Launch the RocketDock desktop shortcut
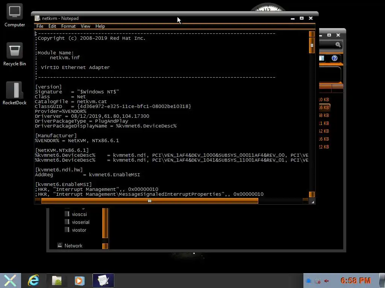The height and width of the screenshot is (288, 385). (x=15, y=93)
